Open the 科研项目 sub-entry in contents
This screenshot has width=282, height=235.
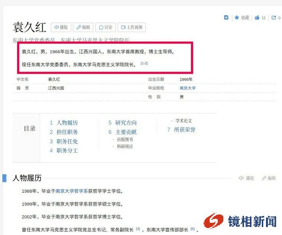pos(125,147)
